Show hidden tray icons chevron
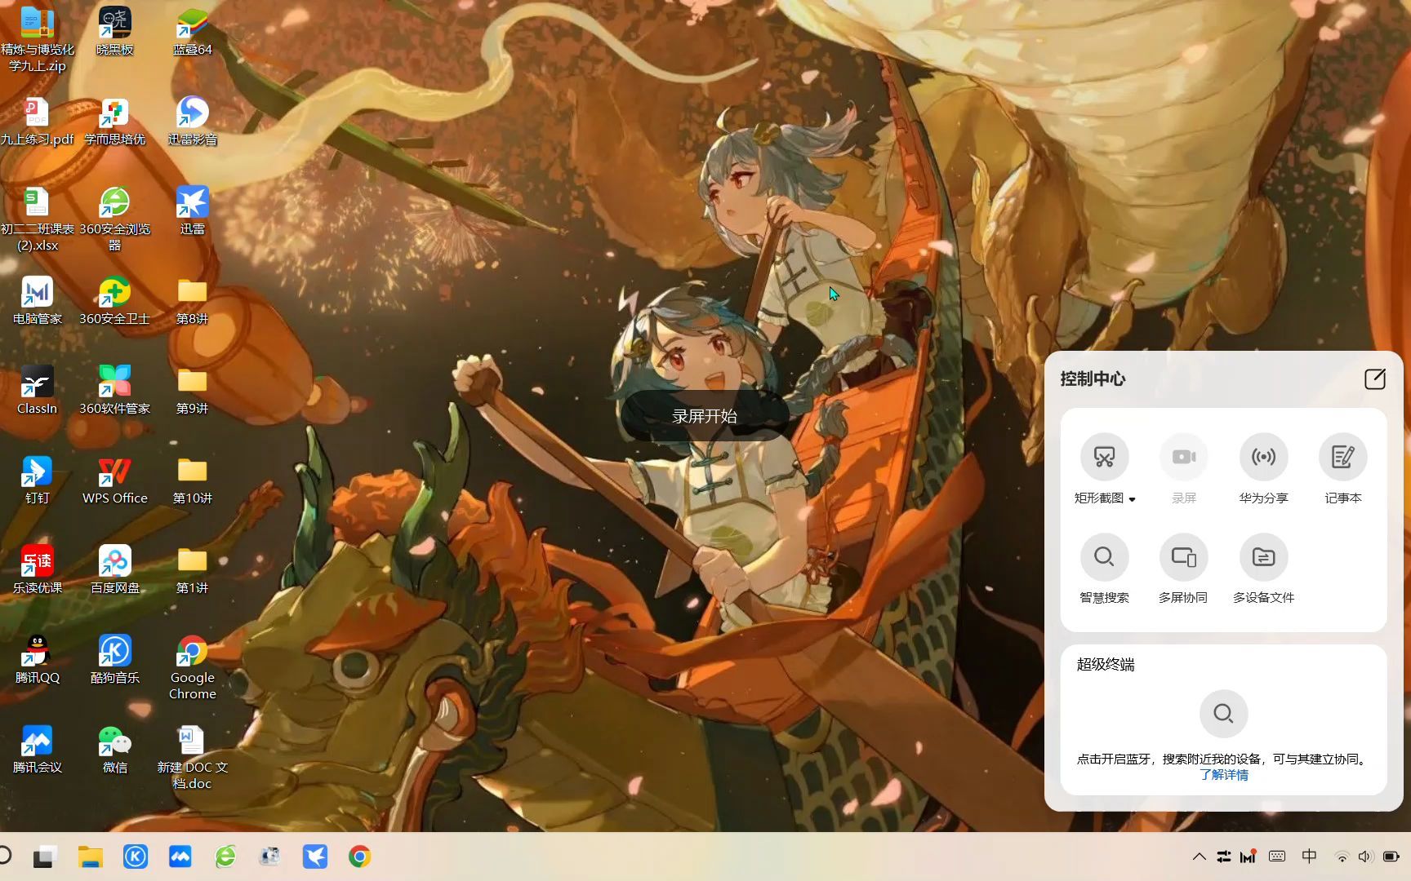 point(1199,857)
